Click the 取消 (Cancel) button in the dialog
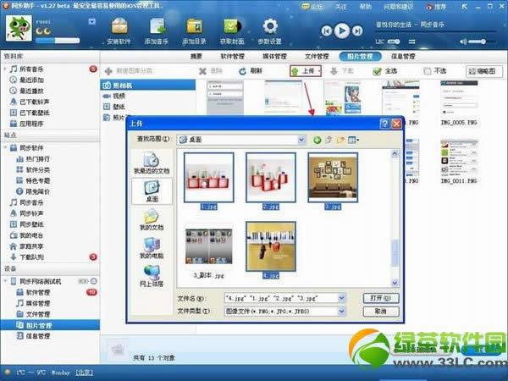The image size is (508, 381). 381,312
